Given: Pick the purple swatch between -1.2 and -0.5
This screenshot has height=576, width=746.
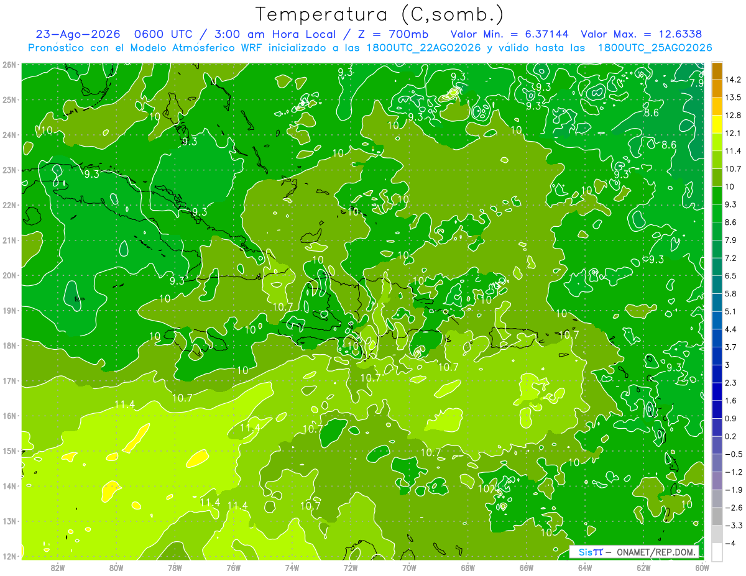Looking at the screenshot, I should [717, 463].
